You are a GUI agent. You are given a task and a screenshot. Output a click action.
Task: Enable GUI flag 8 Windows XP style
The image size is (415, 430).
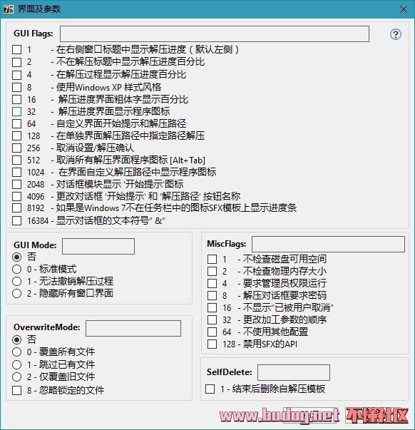(16, 87)
